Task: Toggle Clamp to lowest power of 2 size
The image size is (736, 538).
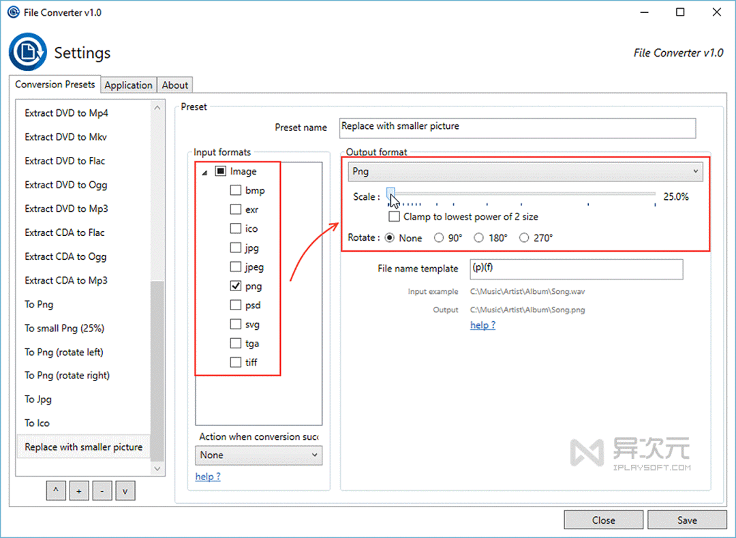Action: coord(394,217)
